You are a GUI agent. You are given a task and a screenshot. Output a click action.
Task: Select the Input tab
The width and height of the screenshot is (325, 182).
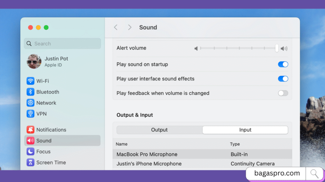[x=245, y=130]
